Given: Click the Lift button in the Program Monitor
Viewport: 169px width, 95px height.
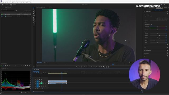Looking at the screenshot, I should (97, 67).
